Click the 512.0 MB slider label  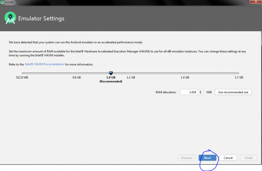[22, 77]
